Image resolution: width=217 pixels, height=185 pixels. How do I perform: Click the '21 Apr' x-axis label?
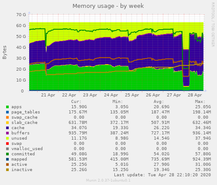[48, 95]
